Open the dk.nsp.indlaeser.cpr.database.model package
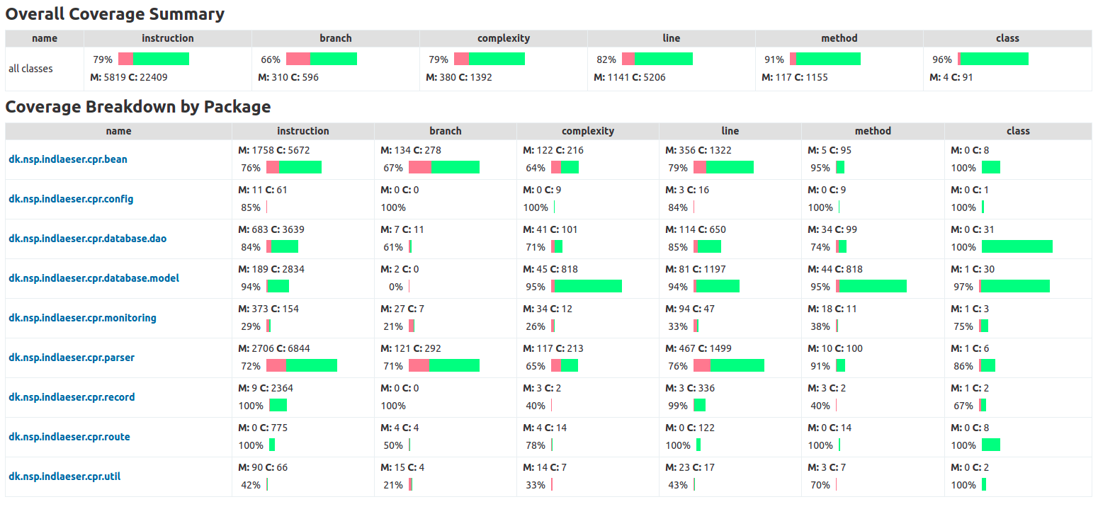 pyautogui.click(x=94, y=278)
